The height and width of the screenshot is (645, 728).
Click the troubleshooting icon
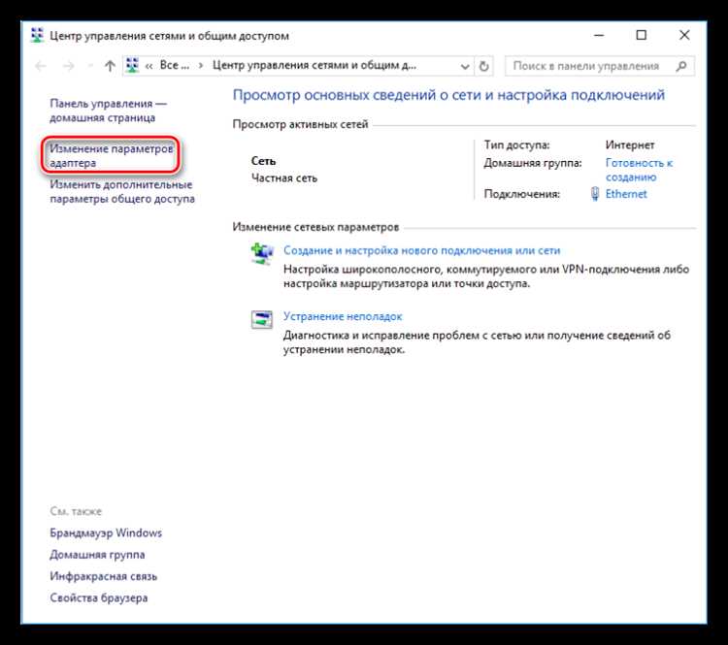pyautogui.click(x=262, y=320)
